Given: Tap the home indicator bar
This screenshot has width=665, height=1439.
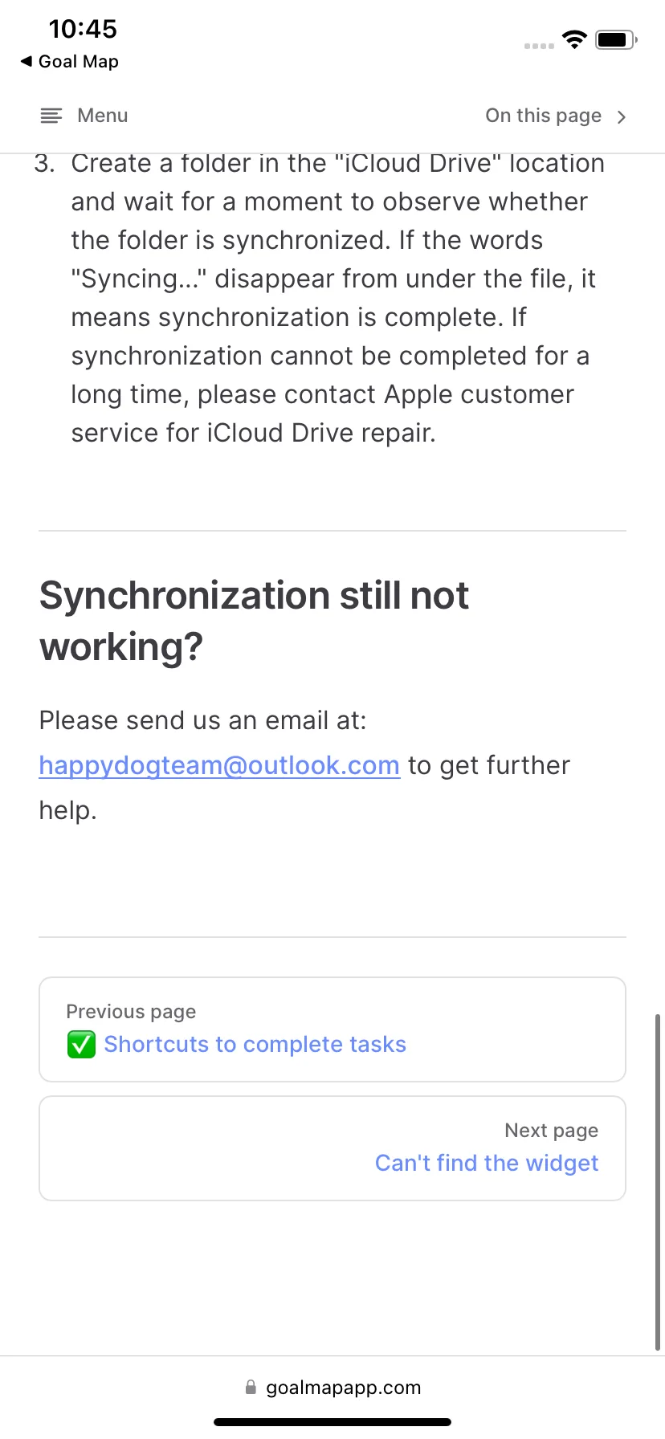Looking at the screenshot, I should 332,1422.
